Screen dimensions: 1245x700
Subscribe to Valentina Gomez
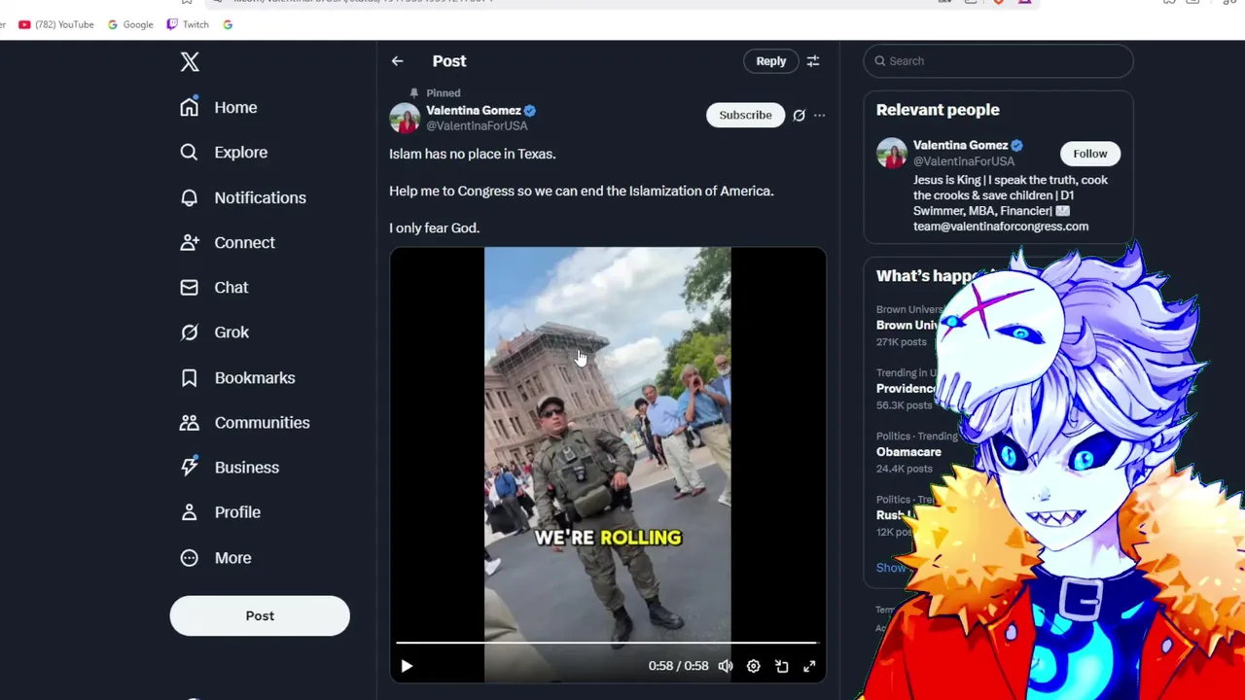tap(745, 115)
